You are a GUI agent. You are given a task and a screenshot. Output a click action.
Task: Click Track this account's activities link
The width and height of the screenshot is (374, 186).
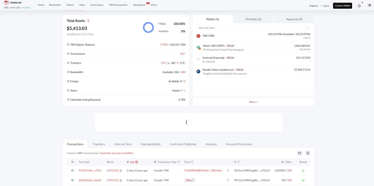(116, 153)
